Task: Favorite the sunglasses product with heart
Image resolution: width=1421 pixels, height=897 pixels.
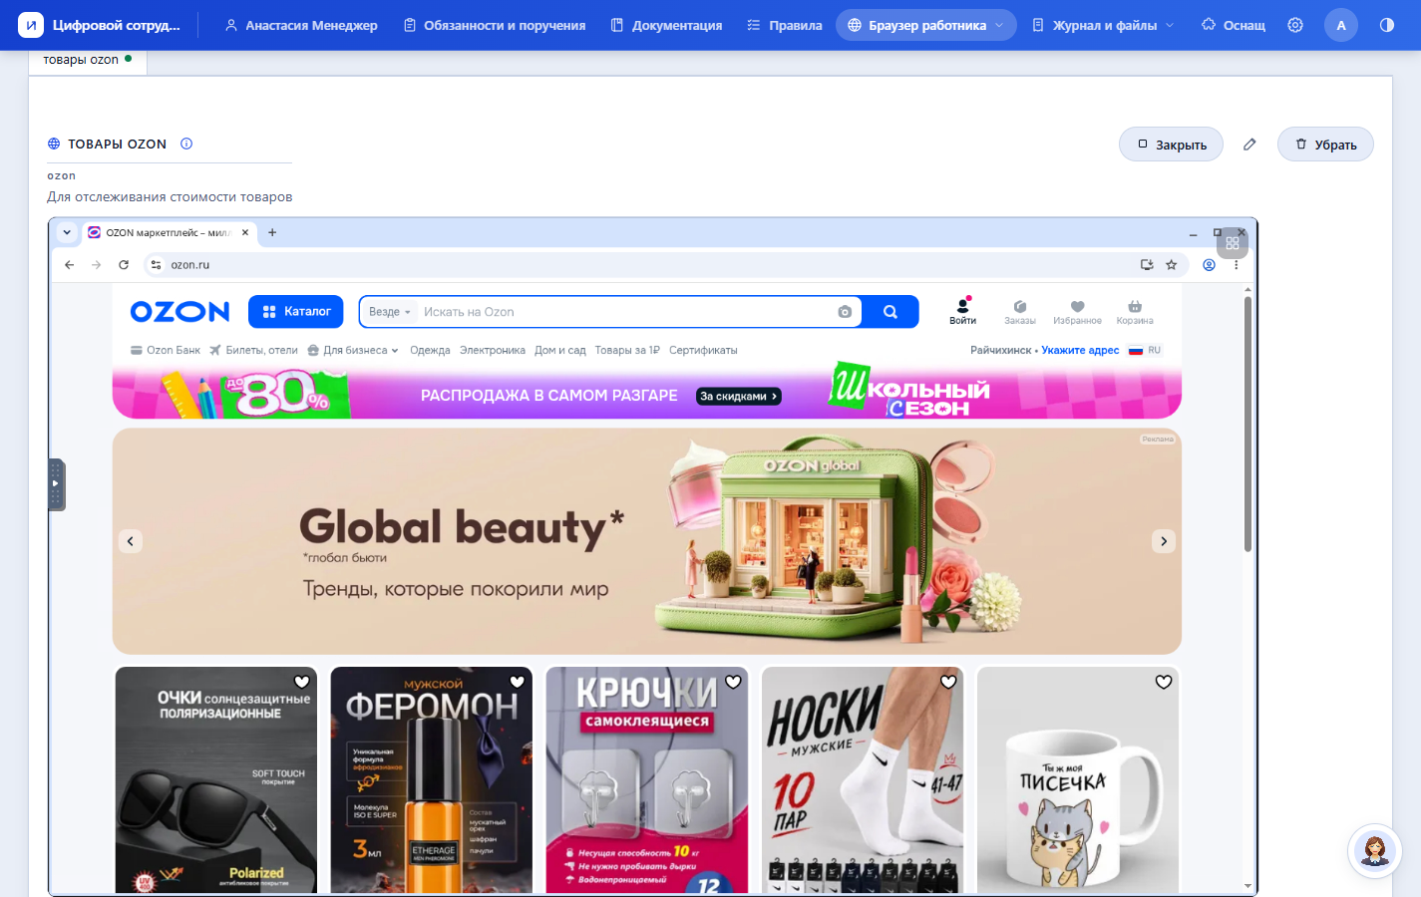Action: coord(302,682)
